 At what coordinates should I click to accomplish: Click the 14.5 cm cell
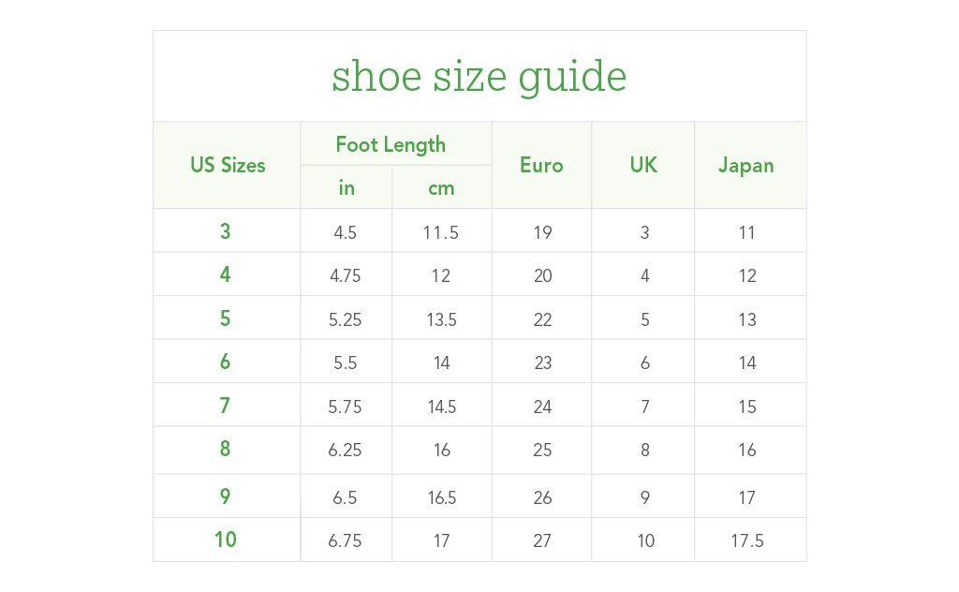441,407
